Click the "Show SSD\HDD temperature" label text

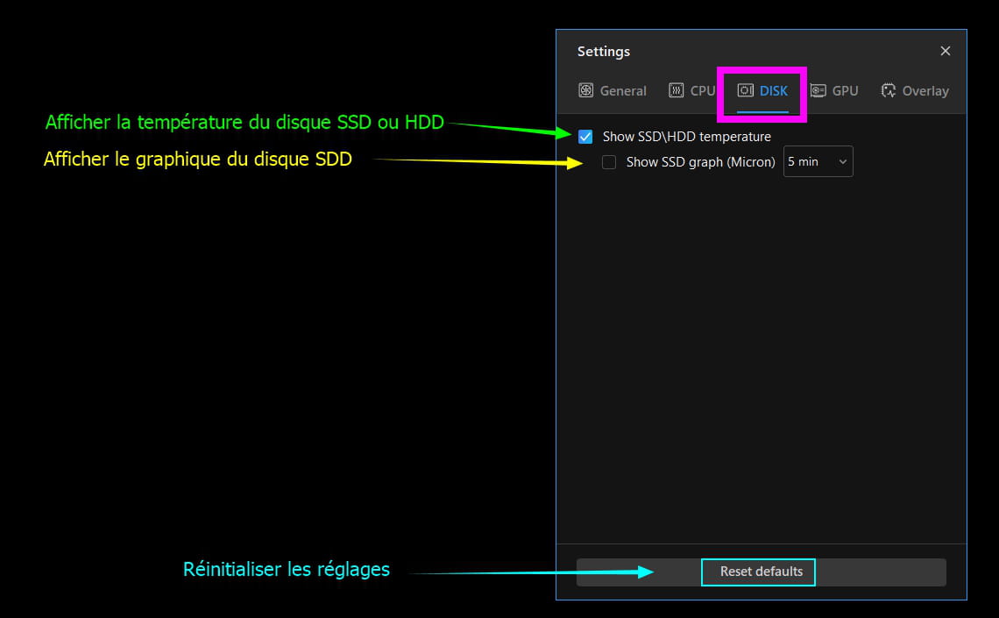(x=686, y=137)
